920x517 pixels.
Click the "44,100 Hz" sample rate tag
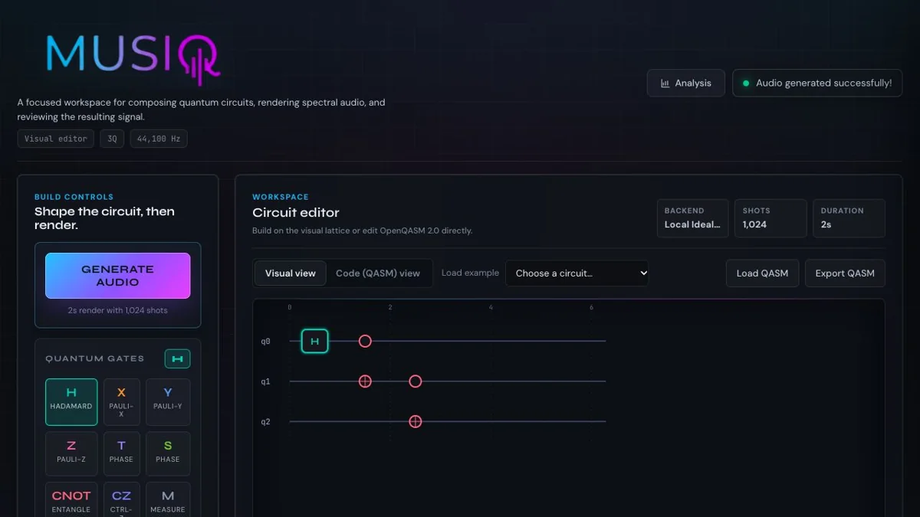(159, 139)
